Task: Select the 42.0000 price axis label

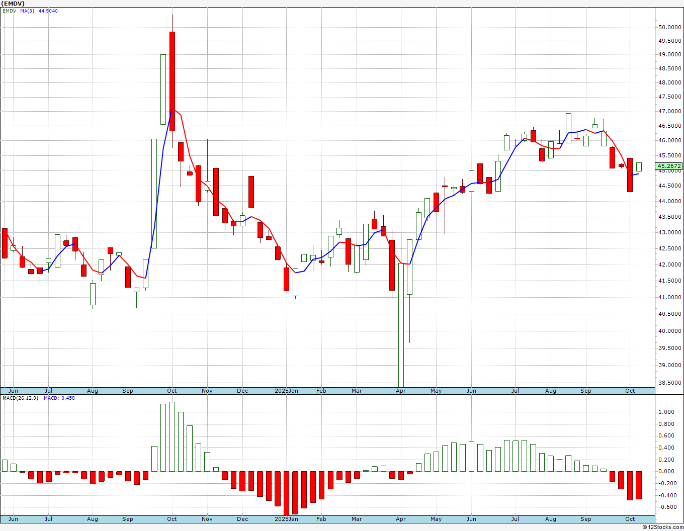Action: click(670, 264)
